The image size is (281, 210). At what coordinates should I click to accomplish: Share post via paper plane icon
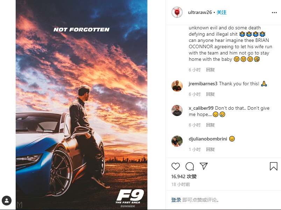tap(204, 166)
